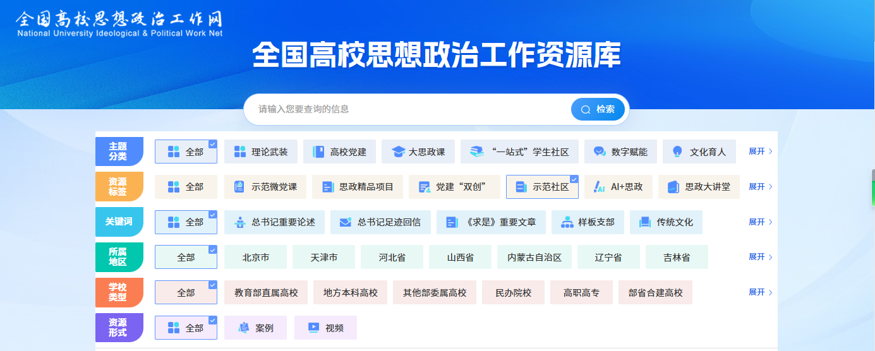Filter by 北京市 region
The image size is (875, 351).
click(x=255, y=258)
